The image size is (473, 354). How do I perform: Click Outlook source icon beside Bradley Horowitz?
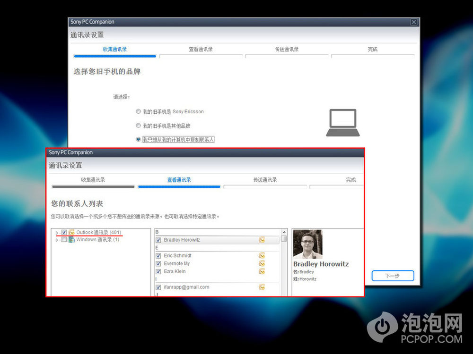click(x=262, y=240)
